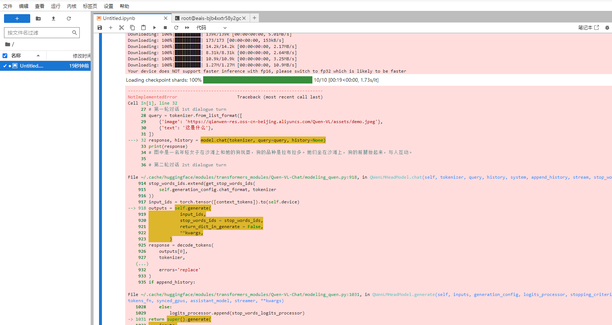The width and height of the screenshot is (612, 325).
Task: Upload files using the upload icon
Action: coord(54,19)
